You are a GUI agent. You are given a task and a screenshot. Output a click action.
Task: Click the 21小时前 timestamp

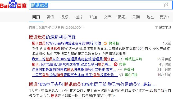click(164, 70)
